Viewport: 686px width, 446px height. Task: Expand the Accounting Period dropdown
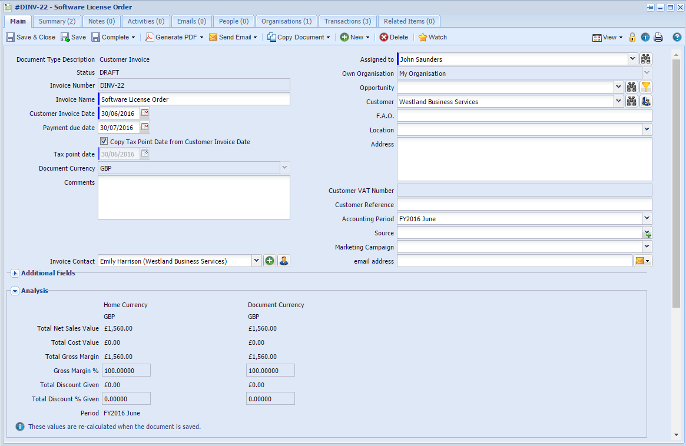[647, 219]
